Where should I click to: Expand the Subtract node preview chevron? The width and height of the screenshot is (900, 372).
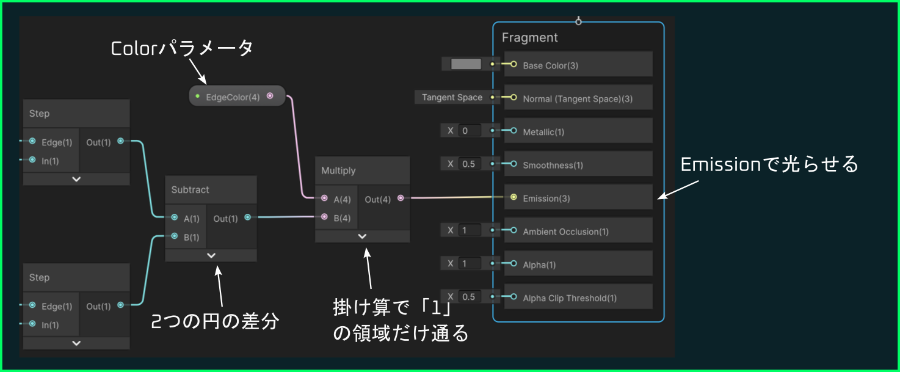coord(211,255)
